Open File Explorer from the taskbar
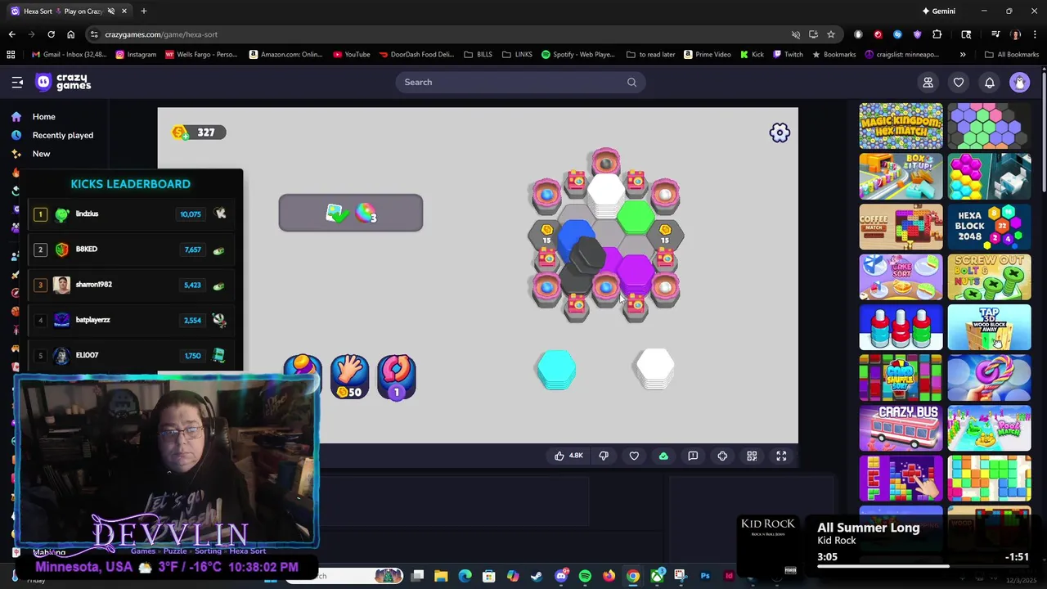The height and width of the screenshot is (589, 1047). click(441, 576)
